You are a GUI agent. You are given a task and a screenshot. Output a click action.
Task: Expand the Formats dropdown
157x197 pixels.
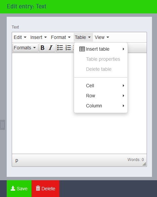pos(25,48)
